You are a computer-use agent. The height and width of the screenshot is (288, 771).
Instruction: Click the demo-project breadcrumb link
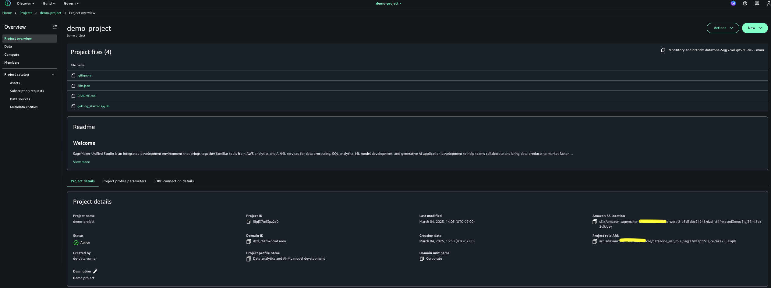(51, 13)
